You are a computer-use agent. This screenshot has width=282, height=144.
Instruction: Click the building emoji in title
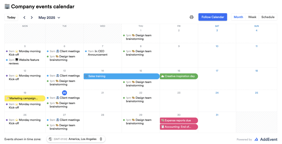tap(7, 6)
